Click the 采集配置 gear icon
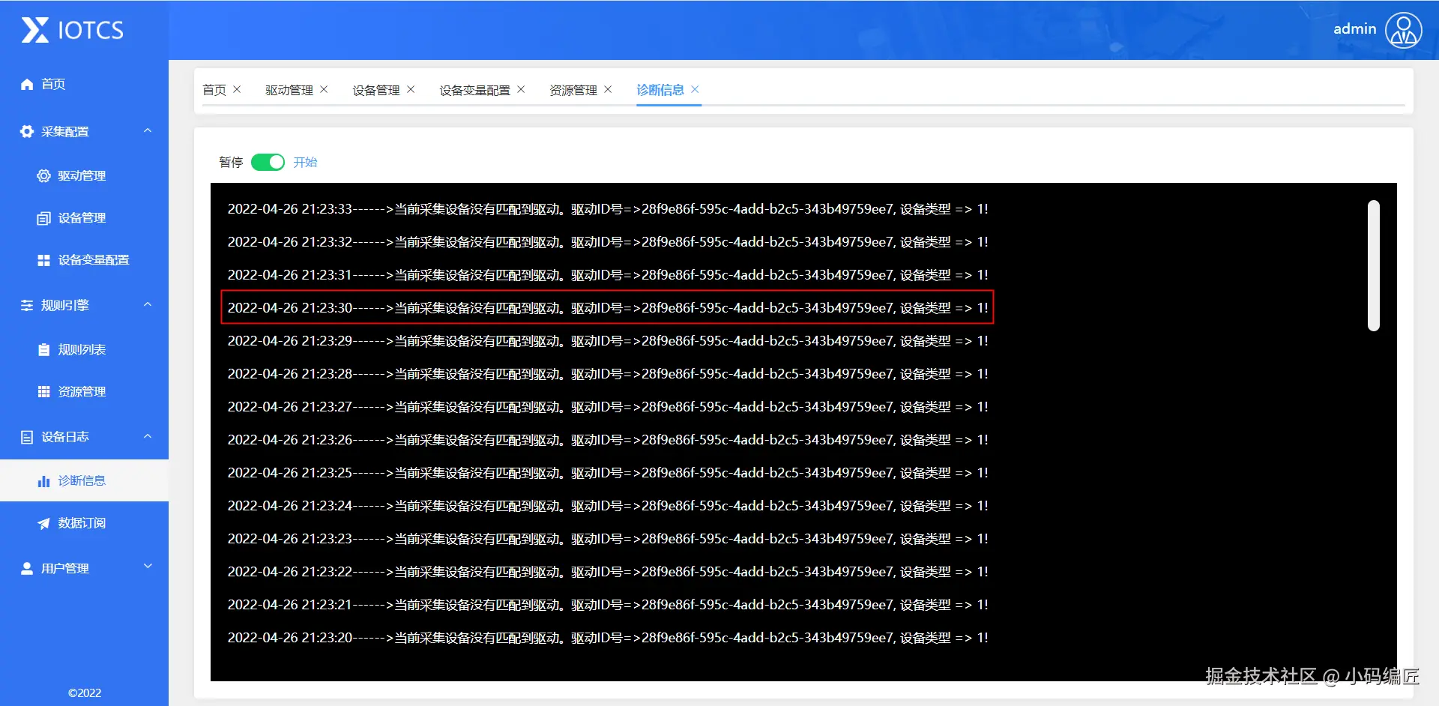The image size is (1439, 706). tap(27, 131)
